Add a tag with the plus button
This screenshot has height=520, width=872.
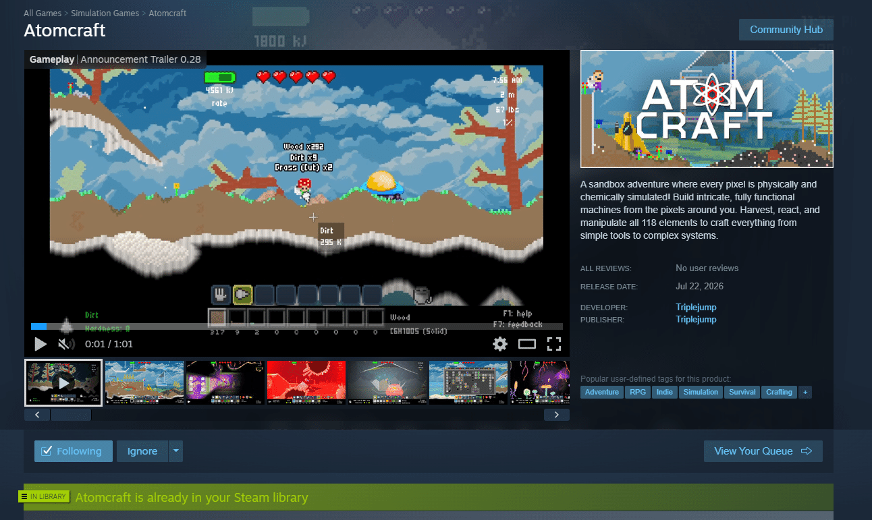[805, 392]
